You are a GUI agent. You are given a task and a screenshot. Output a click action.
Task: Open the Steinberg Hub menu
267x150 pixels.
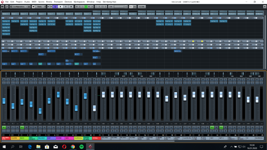[x=109, y=2]
